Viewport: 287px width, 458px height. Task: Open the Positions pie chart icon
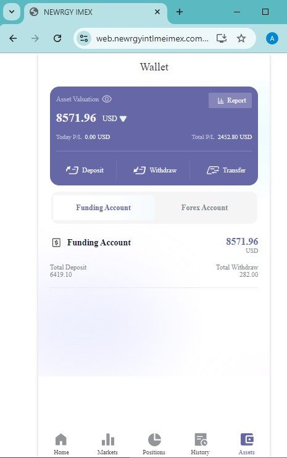click(154, 439)
